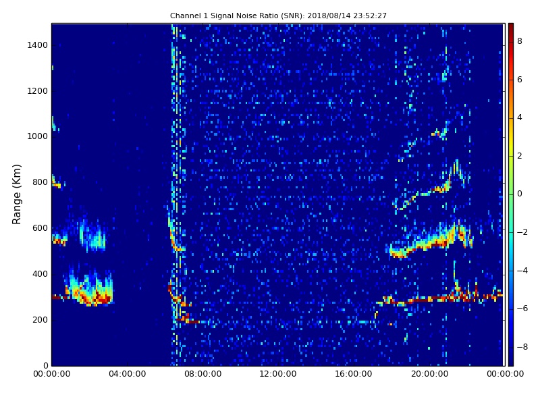Click the colorbar label 0
Screen dimensions: 540x405
pos(520,194)
